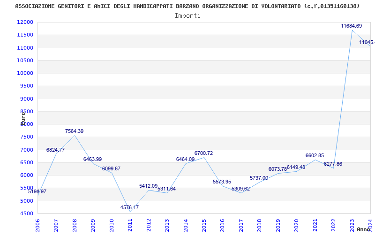Click the x-axis year 2013
Image resolution: width=375 pixels, height=234 pixels.
[167, 225]
